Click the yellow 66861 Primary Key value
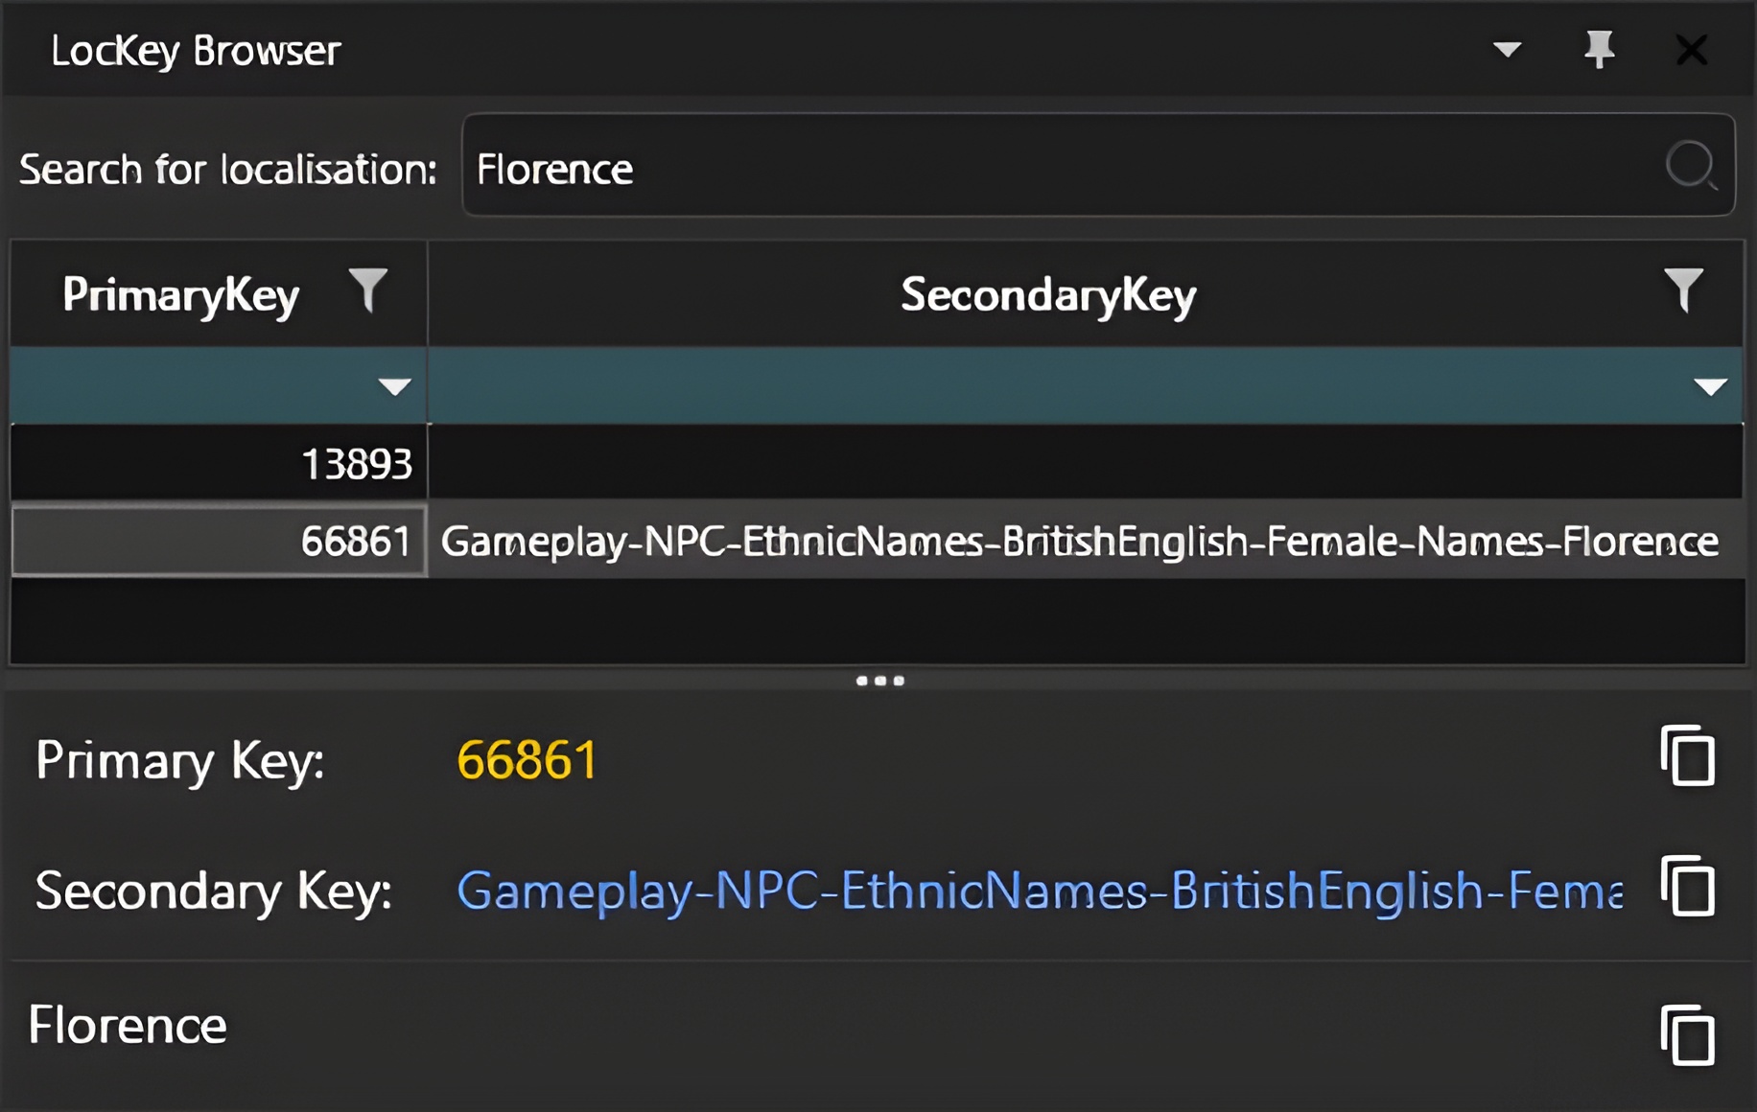Screen dimensions: 1757x1112 pyautogui.click(x=527, y=760)
